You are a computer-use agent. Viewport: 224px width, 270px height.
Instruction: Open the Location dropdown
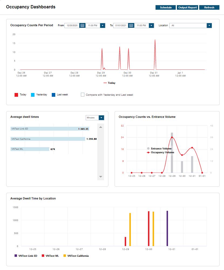coord(209,25)
